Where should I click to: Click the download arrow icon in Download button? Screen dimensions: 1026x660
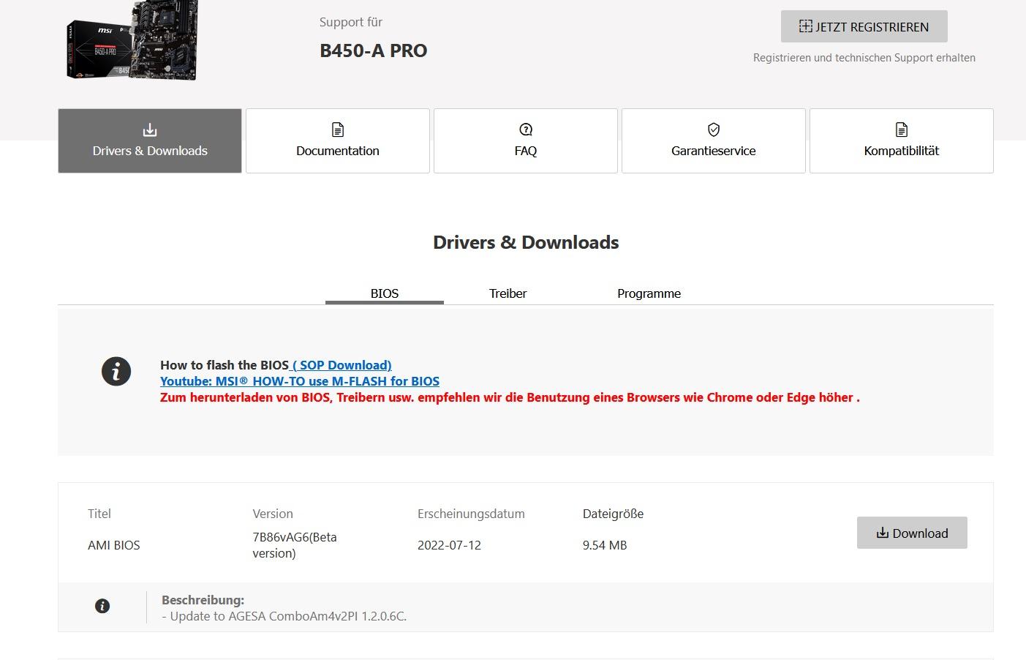click(x=883, y=533)
